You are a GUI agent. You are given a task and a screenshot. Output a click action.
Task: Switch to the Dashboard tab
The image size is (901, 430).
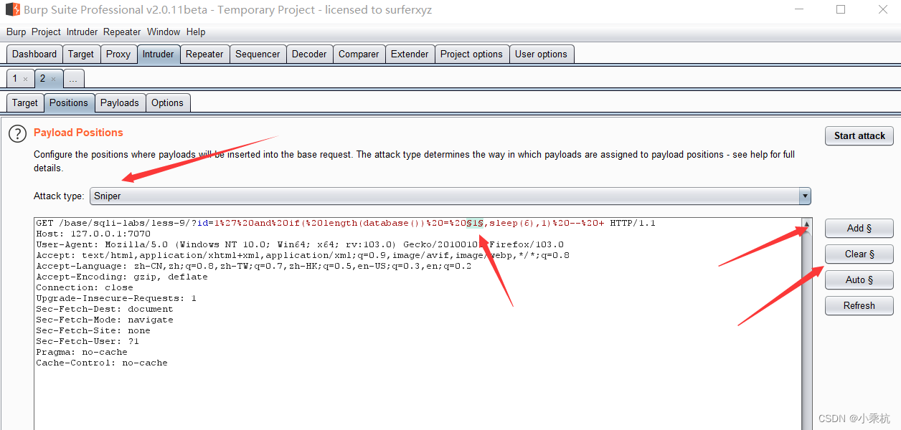[x=34, y=54]
